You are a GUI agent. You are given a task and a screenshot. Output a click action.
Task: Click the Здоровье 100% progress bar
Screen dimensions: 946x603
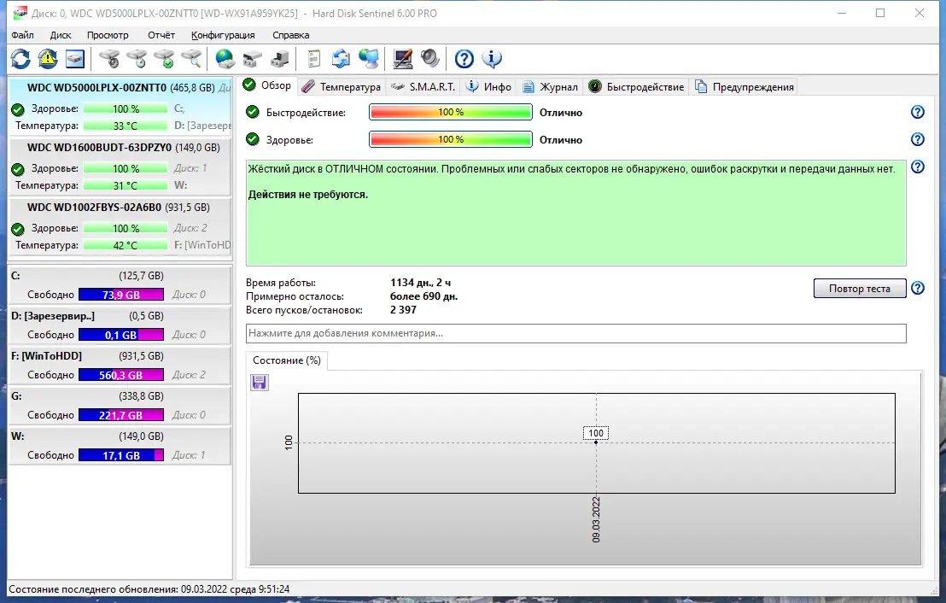point(450,139)
